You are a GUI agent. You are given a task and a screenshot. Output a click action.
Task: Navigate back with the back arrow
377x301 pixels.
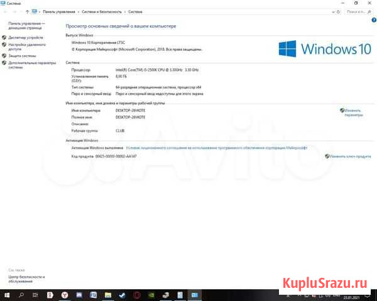point(5,11)
